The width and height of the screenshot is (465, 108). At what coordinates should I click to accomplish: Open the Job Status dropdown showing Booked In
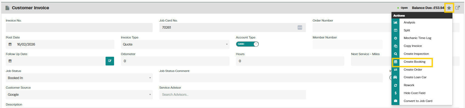(79, 78)
